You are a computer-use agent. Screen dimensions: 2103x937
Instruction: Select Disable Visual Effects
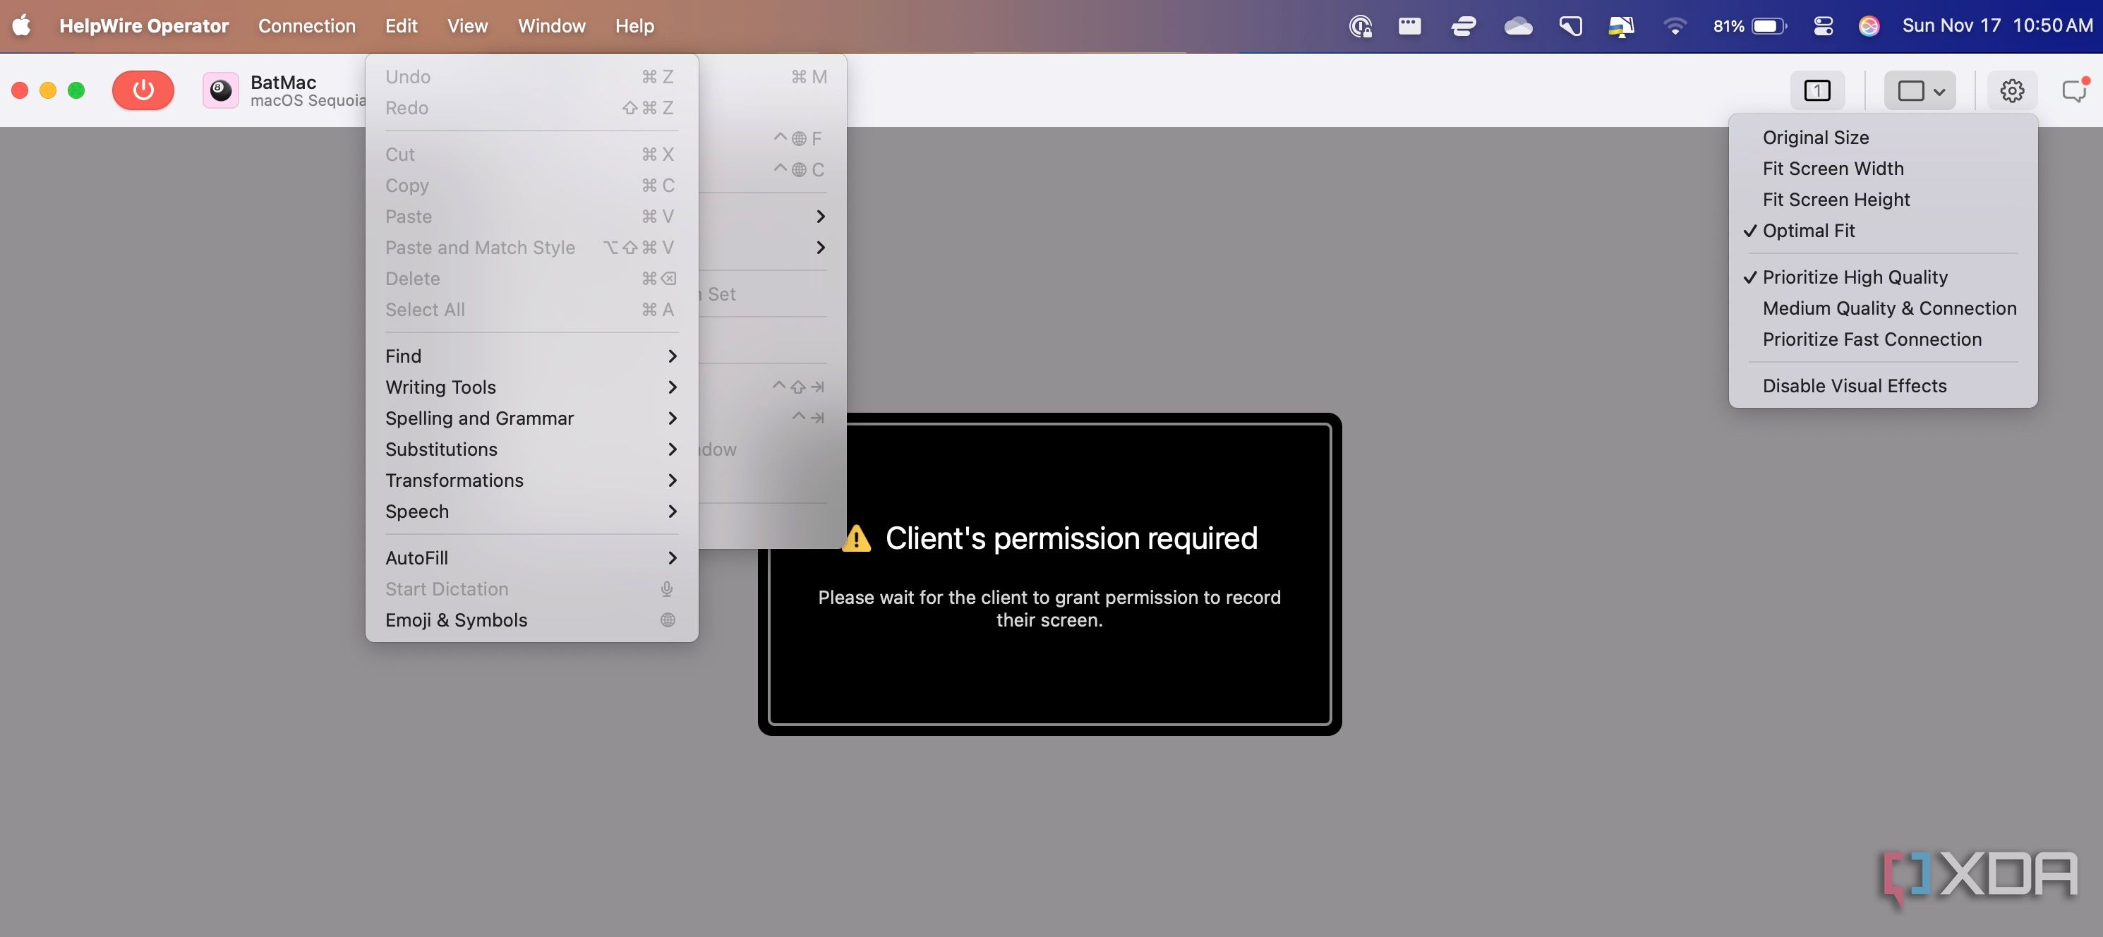[1855, 385]
